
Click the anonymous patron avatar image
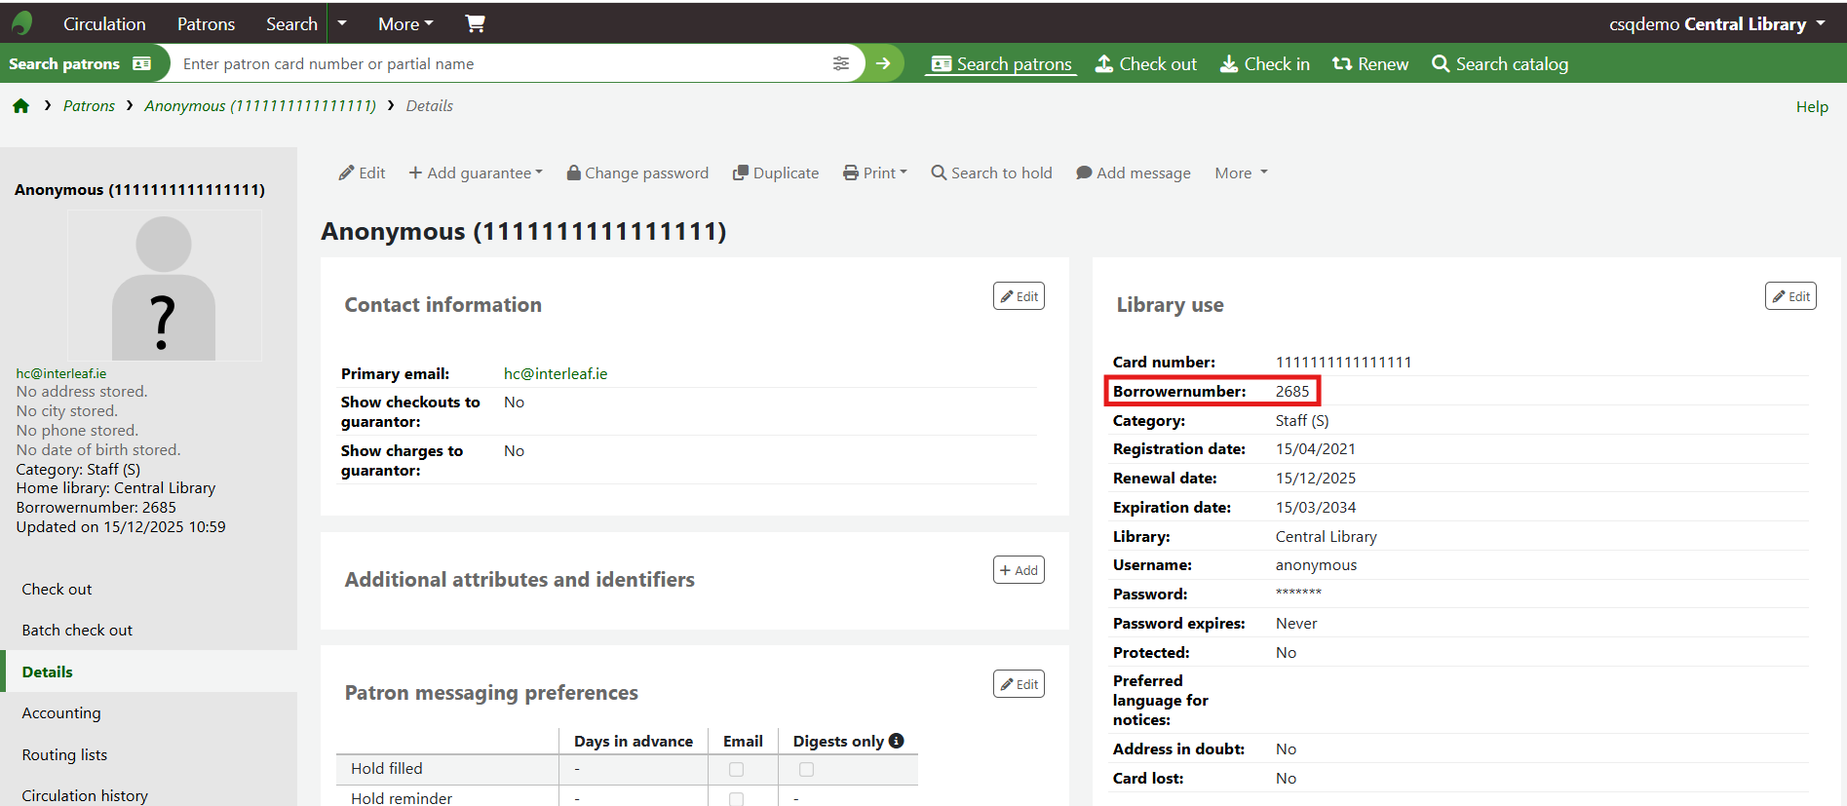point(164,286)
